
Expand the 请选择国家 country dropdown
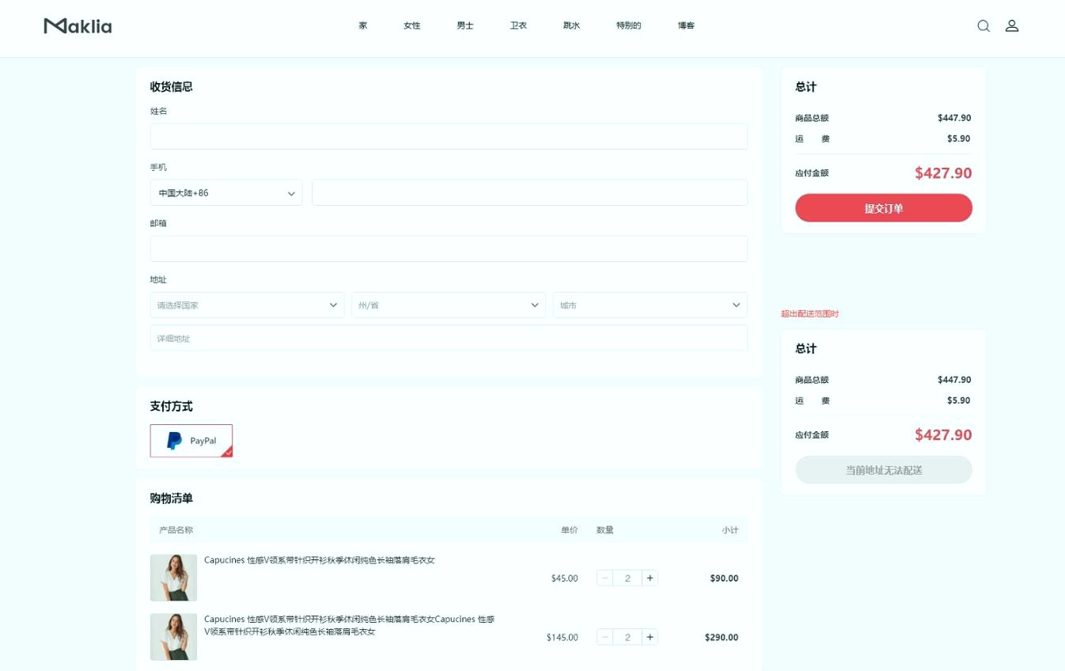[247, 305]
